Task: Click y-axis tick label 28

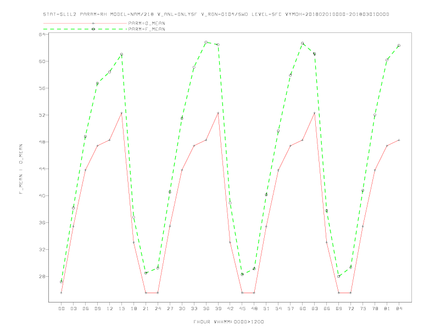Action: (42, 276)
